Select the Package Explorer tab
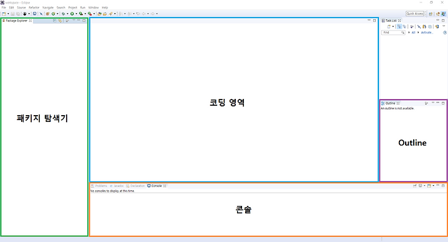Viewport: 448px width, 242px height. pyautogui.click(x=17, y=21)
